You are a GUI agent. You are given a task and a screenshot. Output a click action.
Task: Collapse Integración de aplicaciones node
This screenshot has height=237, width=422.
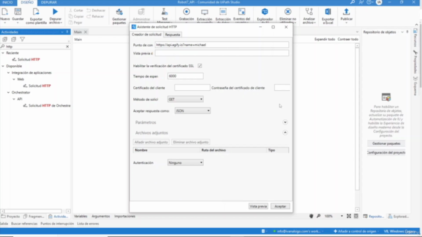(9, 72)
